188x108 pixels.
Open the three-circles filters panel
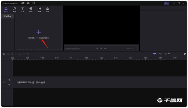pyautogui.click(x=48, y=10)
